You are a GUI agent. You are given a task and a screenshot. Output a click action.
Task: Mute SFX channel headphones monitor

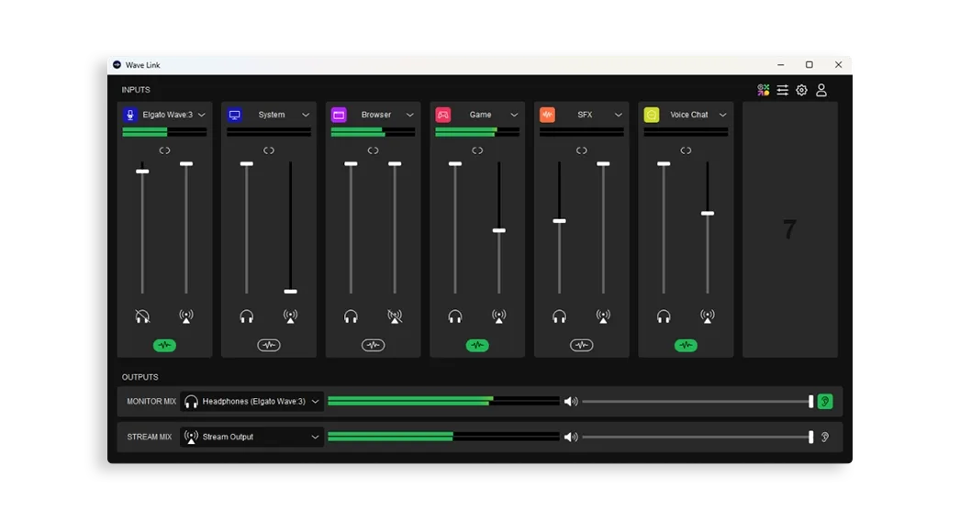point(560,316)
